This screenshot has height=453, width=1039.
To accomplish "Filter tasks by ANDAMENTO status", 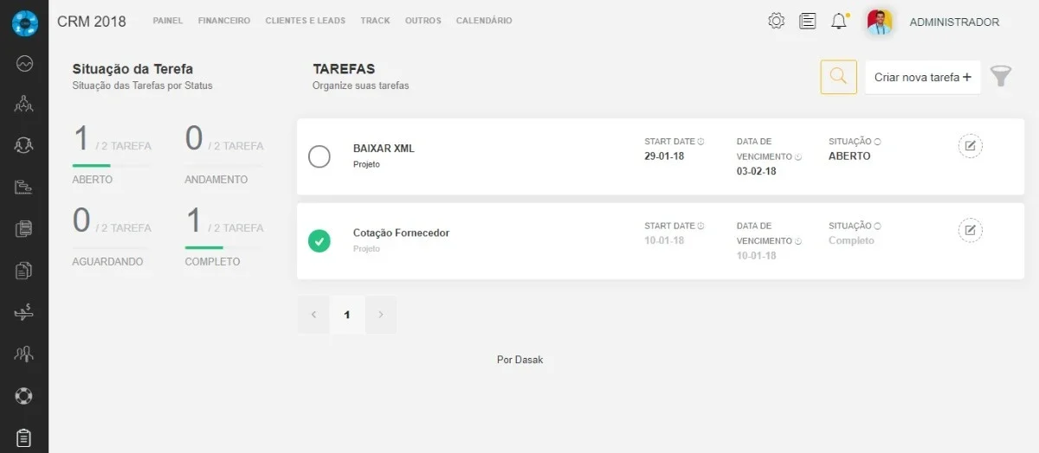I will pyautogui.click(x=216, y=180).
